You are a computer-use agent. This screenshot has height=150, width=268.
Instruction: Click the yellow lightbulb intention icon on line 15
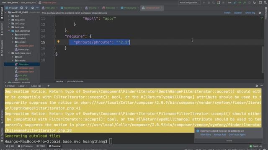tap(58, 42)
